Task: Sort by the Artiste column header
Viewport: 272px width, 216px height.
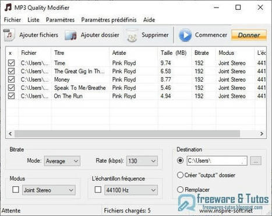Action: 133,53
